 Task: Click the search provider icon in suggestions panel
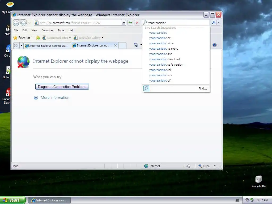point(146,88)
